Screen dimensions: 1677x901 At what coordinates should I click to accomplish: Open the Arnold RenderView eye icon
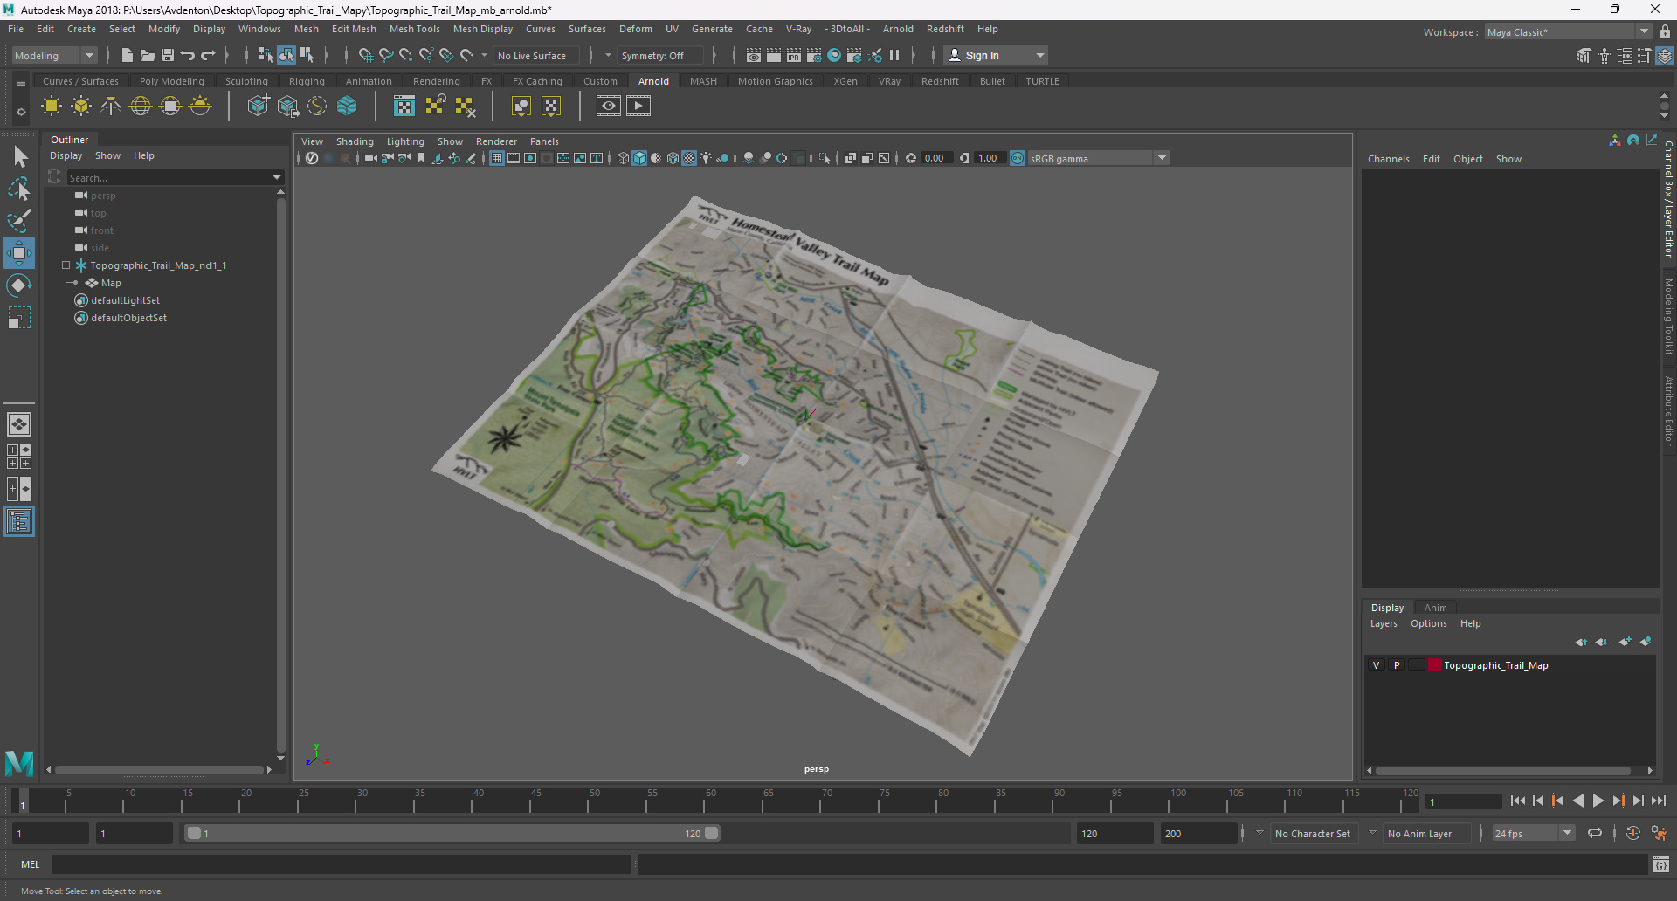[609, 107]
